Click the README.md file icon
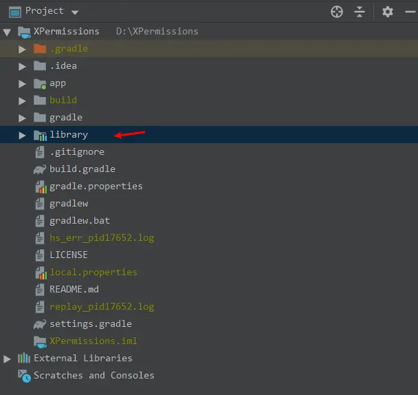This screenshot has width=418, height=395. click(x=40, y=290)
